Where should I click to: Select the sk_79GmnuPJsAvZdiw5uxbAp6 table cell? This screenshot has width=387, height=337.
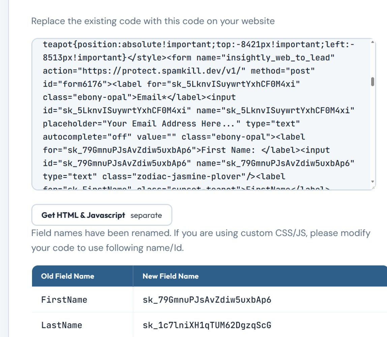(260, 300)
